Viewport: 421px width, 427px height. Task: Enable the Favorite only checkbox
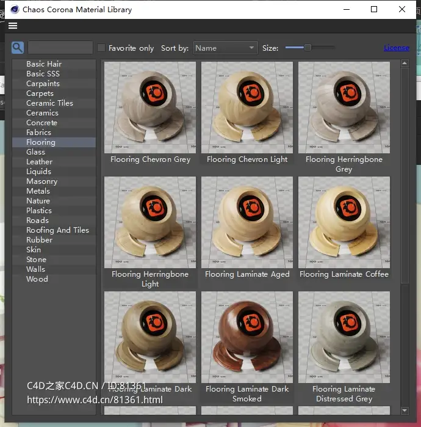coord(101,48)
